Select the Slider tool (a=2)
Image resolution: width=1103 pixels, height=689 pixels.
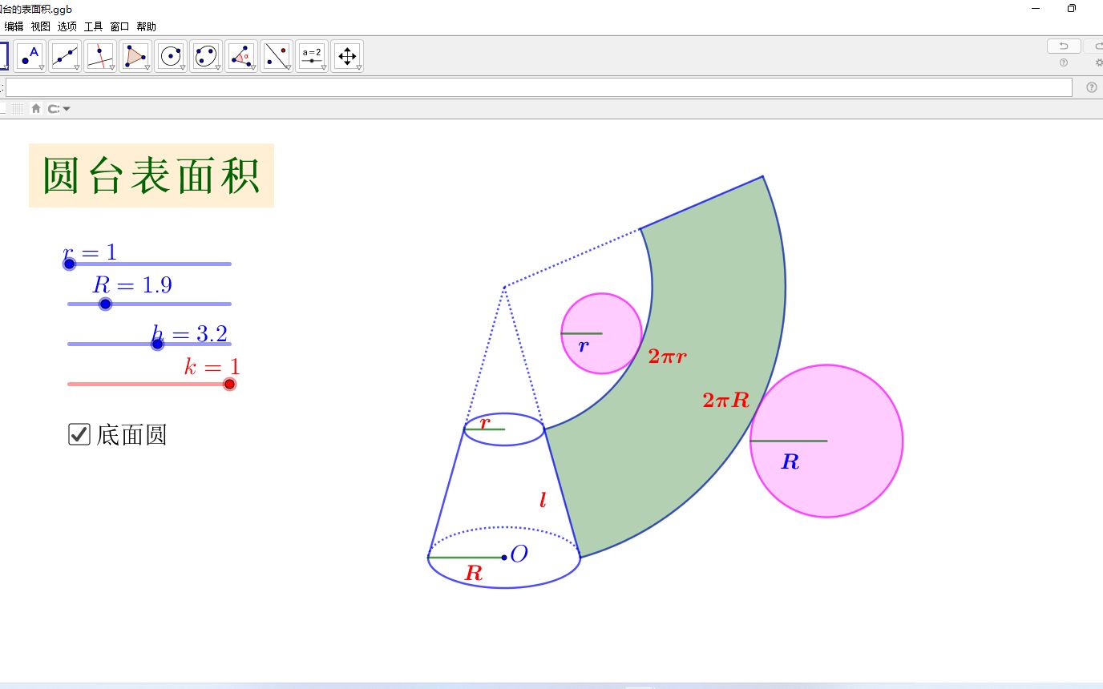pos(312,56)
